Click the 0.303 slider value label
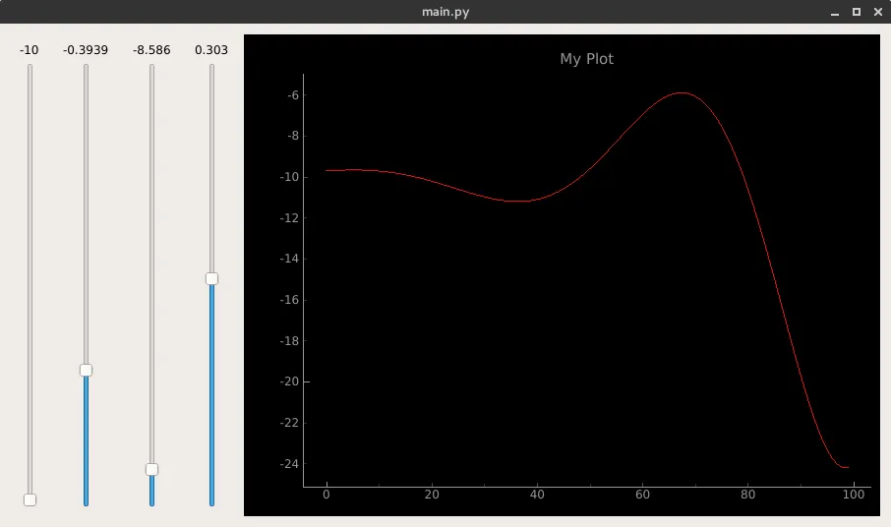 [211, 50]
